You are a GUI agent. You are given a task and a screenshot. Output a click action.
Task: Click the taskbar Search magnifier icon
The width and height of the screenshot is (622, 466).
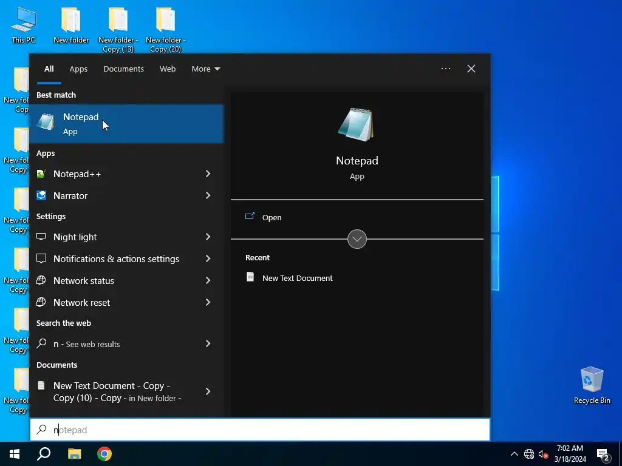click(44, 454)
